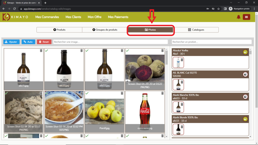The height and width of the screenshot is (145, 258).
Task: Select the albl33.jpg bottle thumbnail
Action: click(x=105, y=69)
